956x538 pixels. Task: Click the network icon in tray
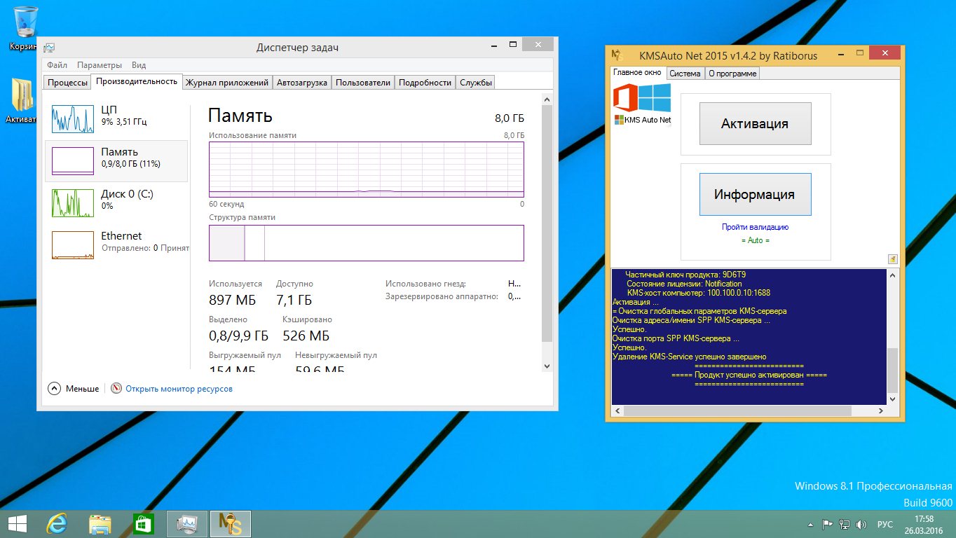tap(845, 524)
